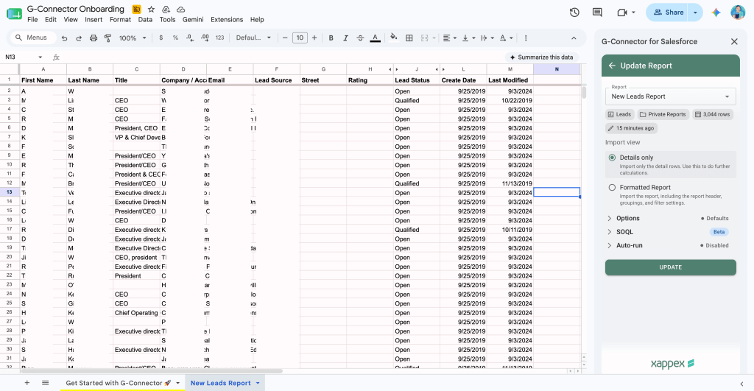The image size is (754, 391).
Task: Open the fill color bucket
Action: pyautogui.click(x=393, y=38)
